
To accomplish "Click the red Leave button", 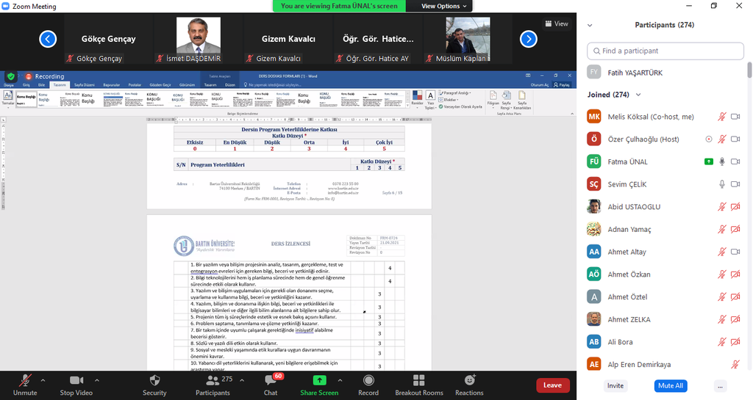I will (x=553, y=385).
